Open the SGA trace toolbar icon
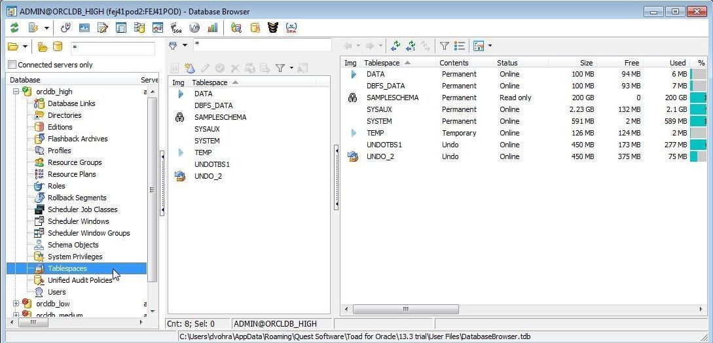Screen dimensions: 713x343 [x=176, y=28]
